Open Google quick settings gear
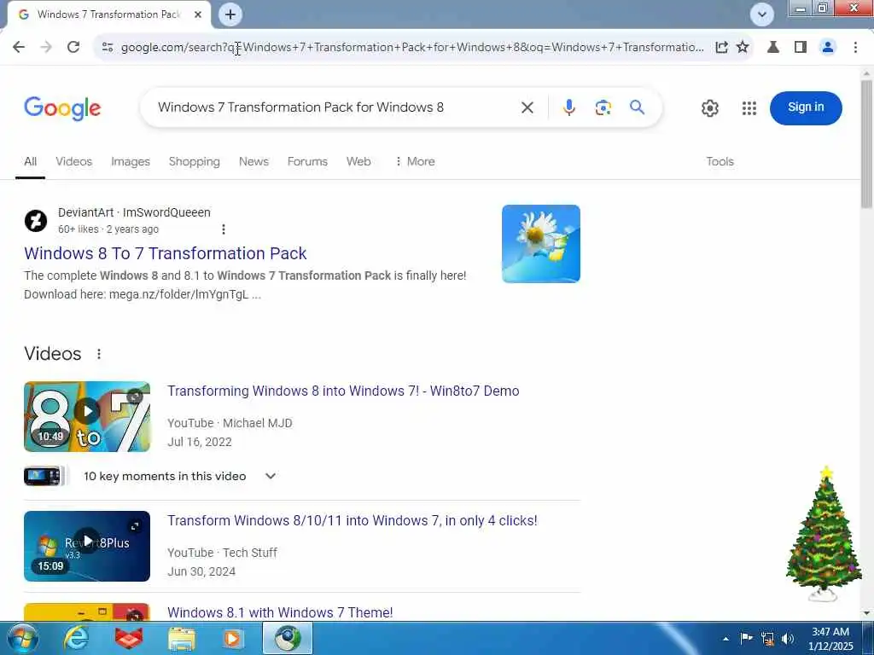This screenshot has width=874, height=655. point(709,108)
